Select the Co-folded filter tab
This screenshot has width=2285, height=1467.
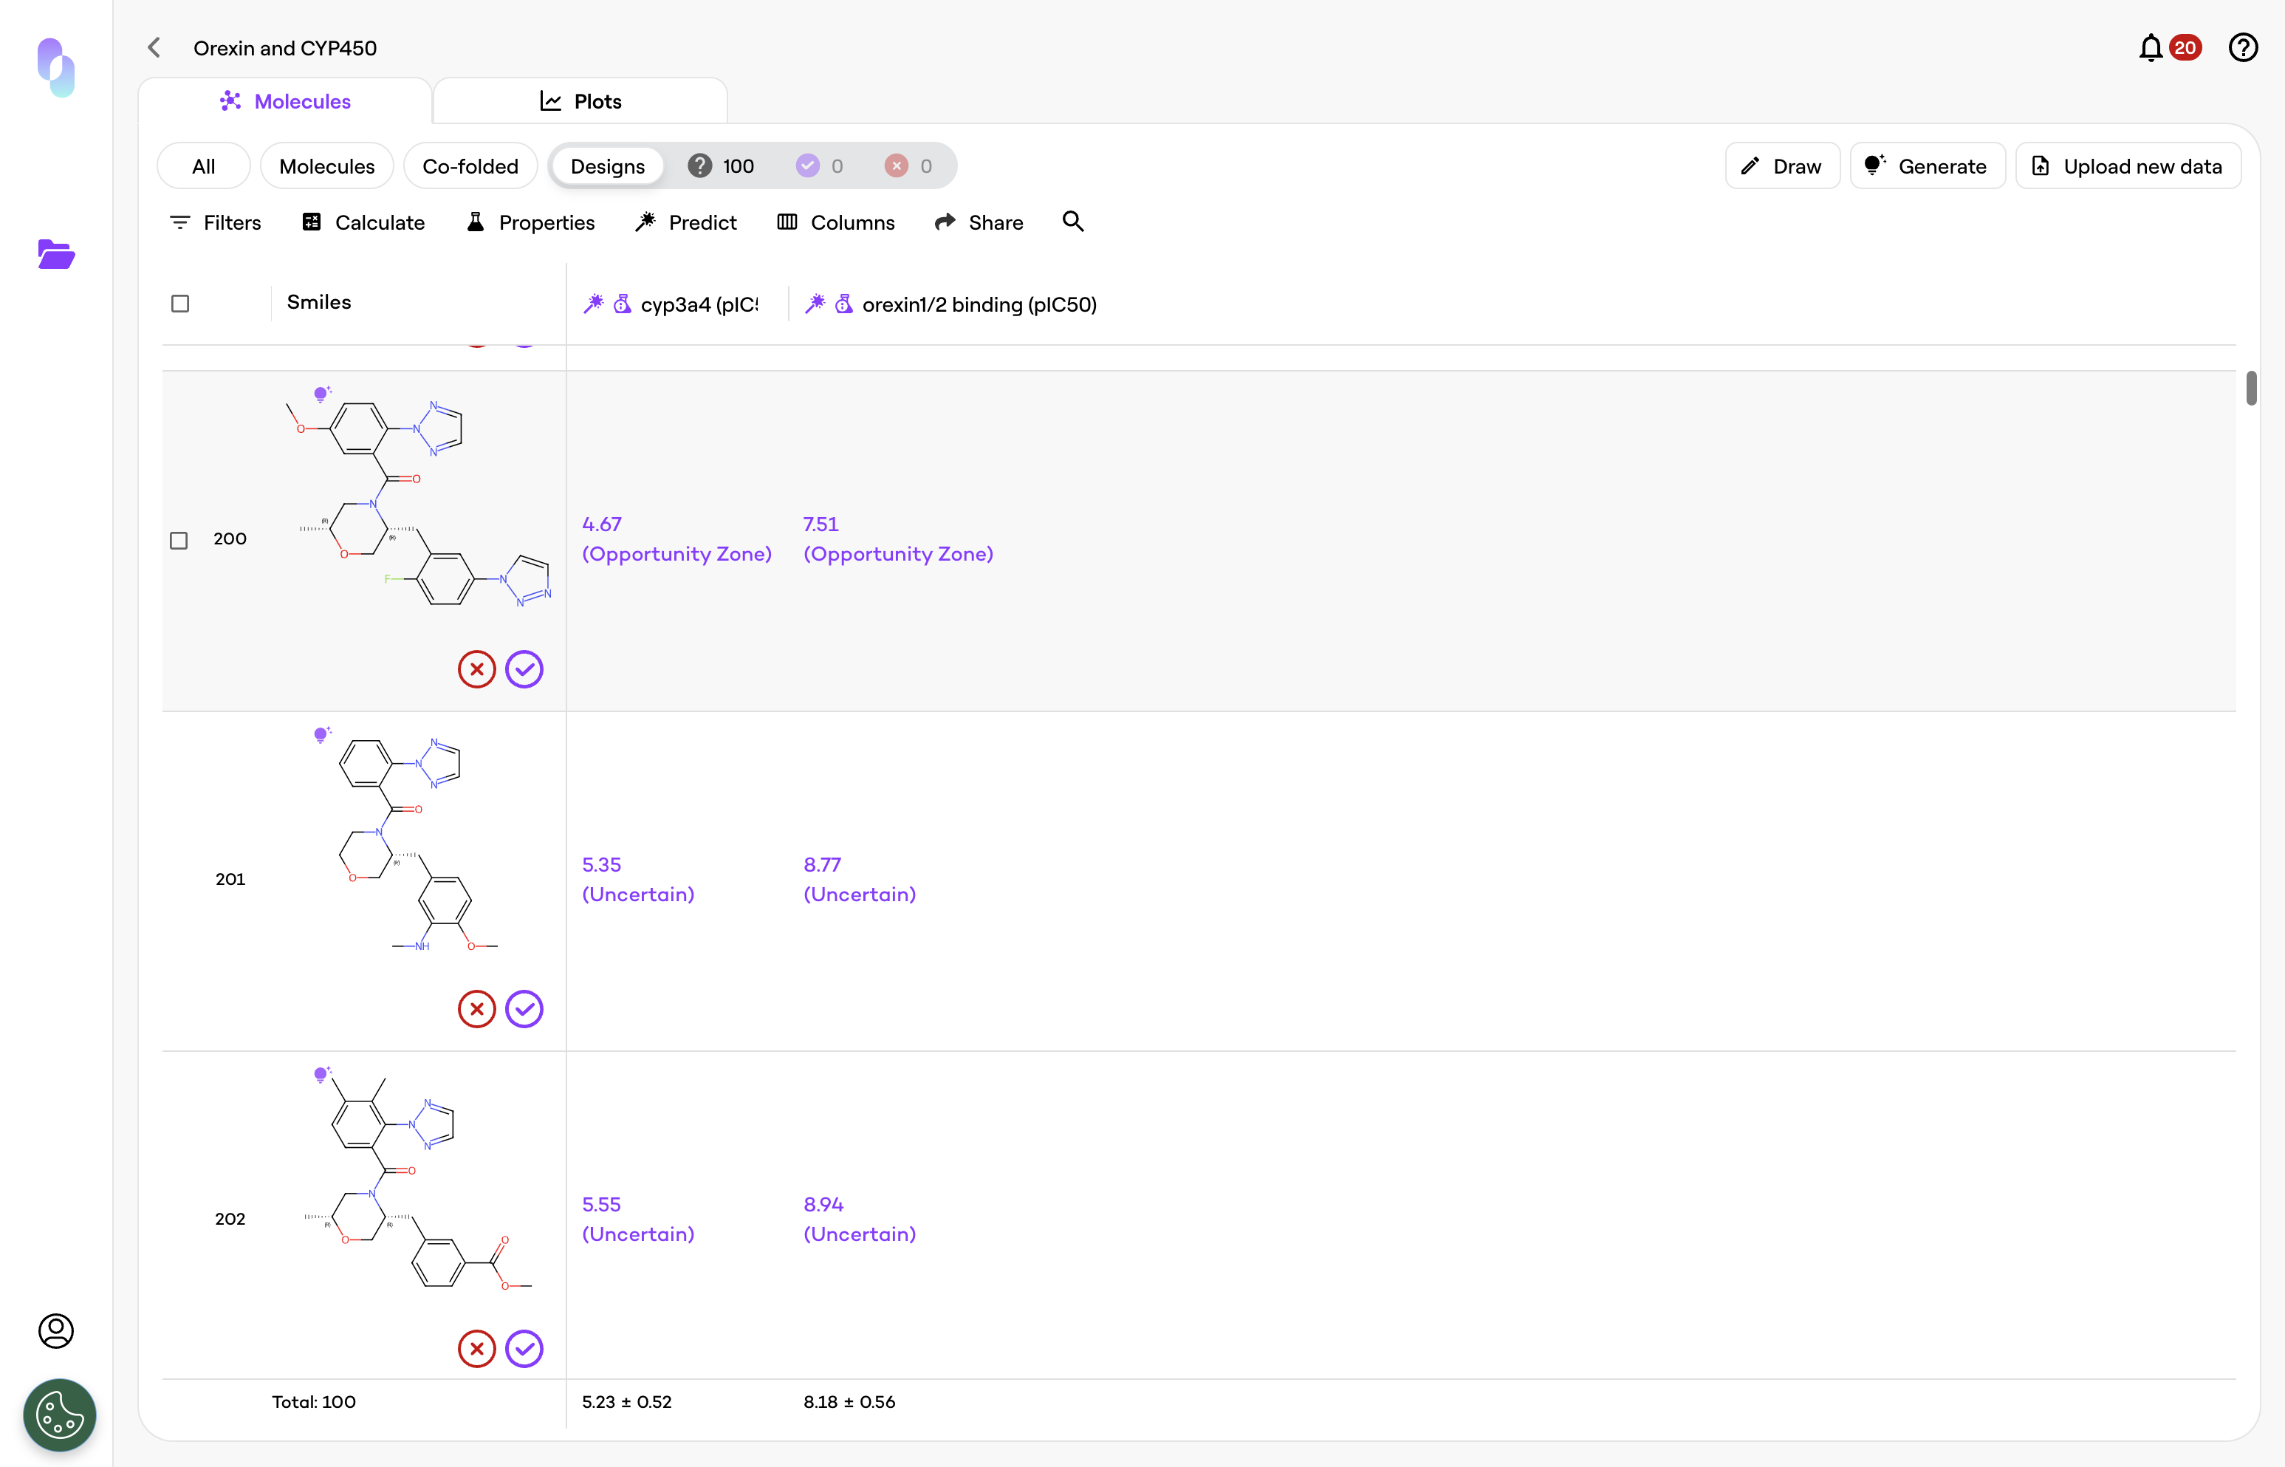pyautogui.click(x=470, y=165)
